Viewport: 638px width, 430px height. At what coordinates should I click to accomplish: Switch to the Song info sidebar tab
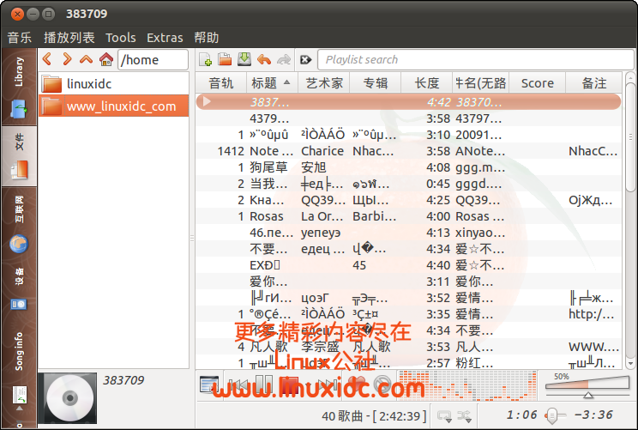pyautogui.click(x=19, y=366)
